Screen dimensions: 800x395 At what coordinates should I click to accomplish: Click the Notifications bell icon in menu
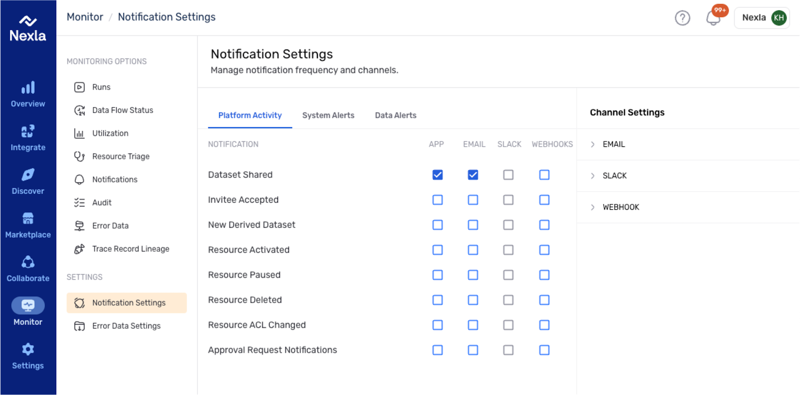[x=79, y=179]
